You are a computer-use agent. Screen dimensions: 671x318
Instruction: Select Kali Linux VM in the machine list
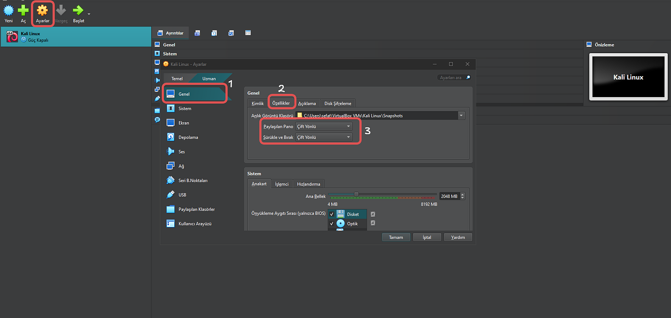[76, 37]
